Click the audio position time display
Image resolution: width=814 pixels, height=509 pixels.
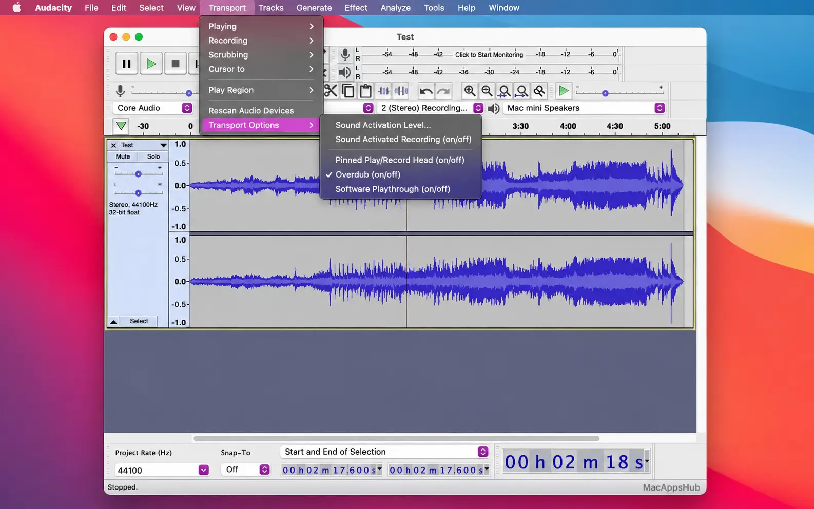click(576, 462)
